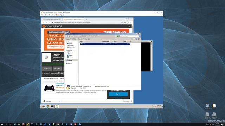Toggle the Explorer preview pane icon
Image resolution: width=225 pixels, height=126 pixels.
click(x=136, y=39)
